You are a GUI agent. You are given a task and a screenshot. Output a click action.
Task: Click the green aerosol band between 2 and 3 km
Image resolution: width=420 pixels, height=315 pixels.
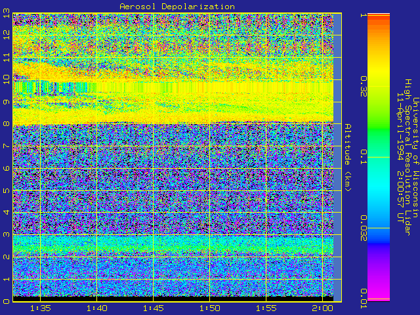tap(173, 245)
